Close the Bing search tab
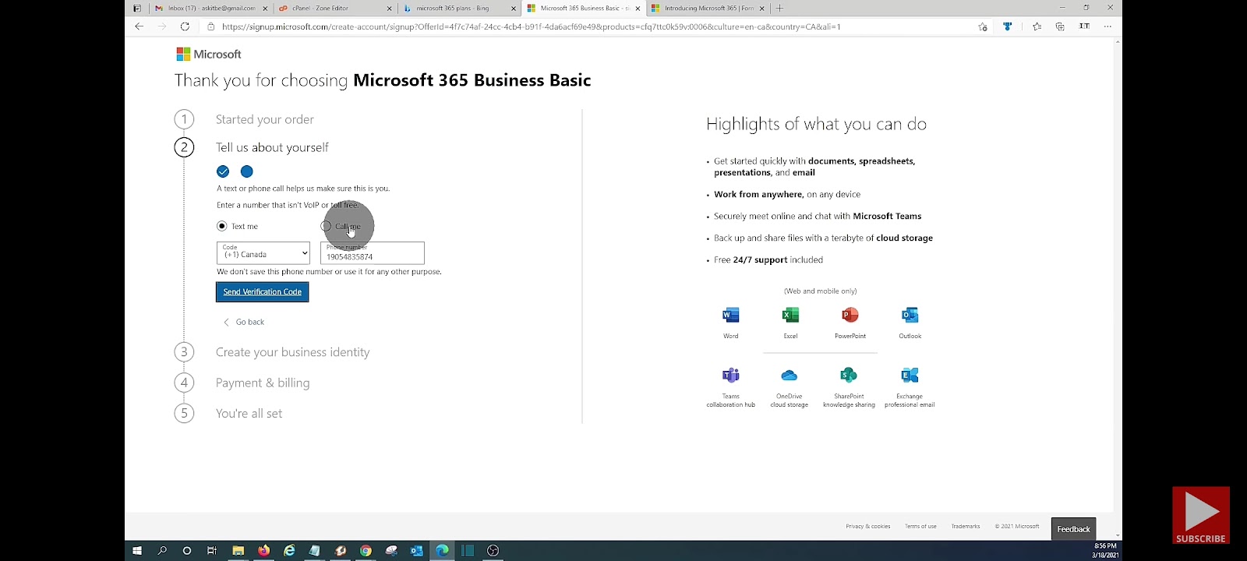Image resolution: width=1247 pixels, height=561 pixels. click(514, 9)
